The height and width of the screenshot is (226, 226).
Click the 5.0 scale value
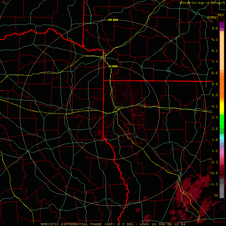pyautogui.click(x=215, y=95)
